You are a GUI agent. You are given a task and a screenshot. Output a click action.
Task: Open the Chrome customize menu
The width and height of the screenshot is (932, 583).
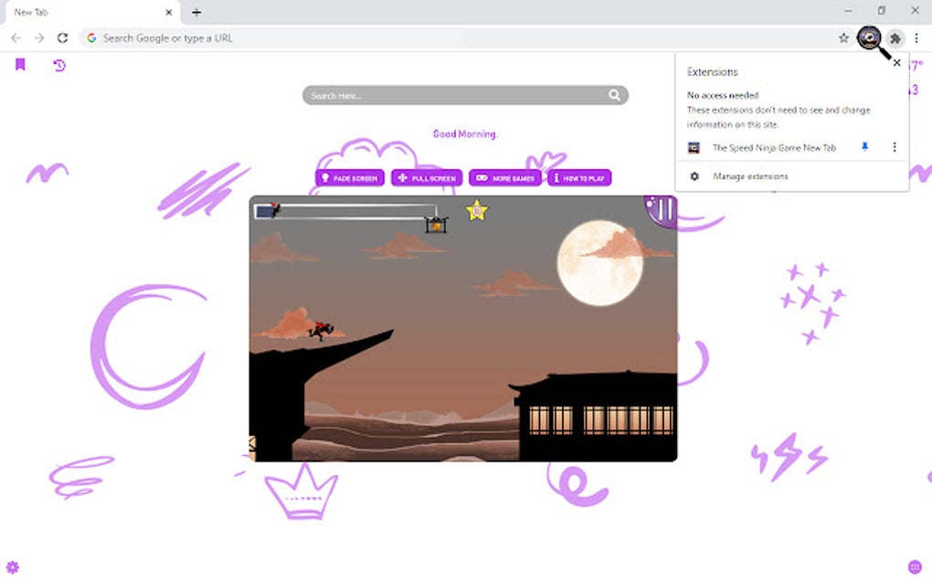click(916, 37)
